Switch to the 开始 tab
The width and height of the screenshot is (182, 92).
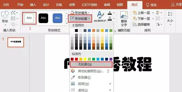point(20,5)
